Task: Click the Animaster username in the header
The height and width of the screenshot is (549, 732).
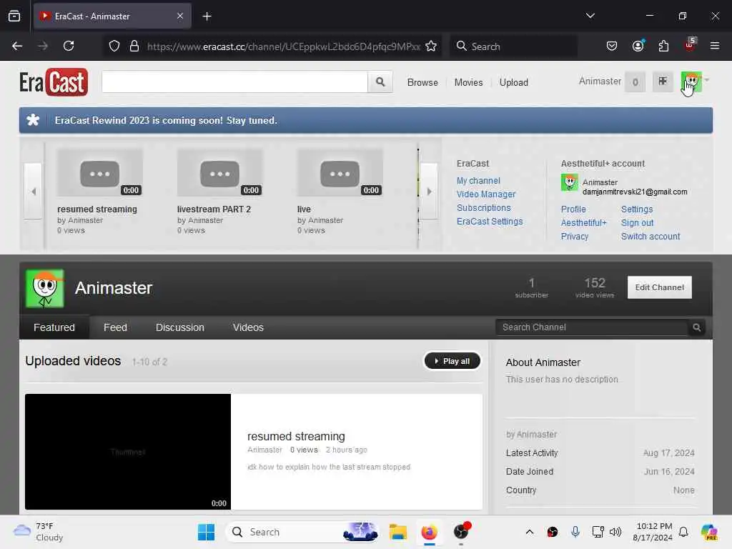Action: 600,81
